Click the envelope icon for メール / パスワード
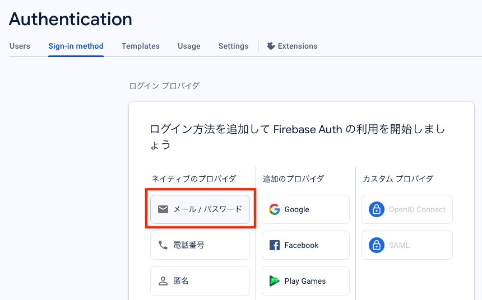Screen dimensions: 482x300 [x=163, y=209]
